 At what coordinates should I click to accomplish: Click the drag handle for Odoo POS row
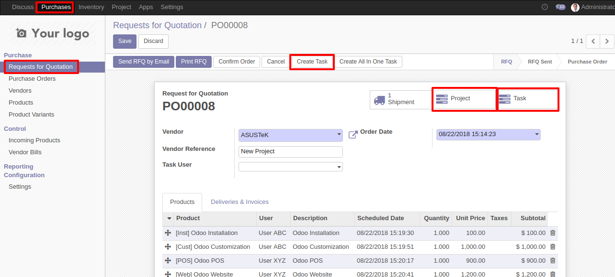168,261
